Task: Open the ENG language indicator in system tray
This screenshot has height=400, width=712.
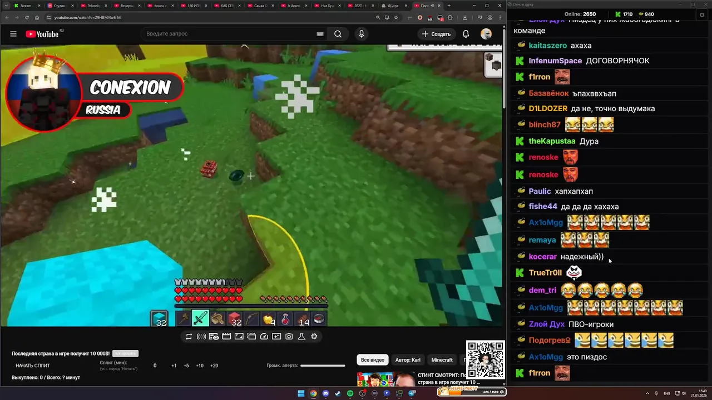Action: pos(666,393)
